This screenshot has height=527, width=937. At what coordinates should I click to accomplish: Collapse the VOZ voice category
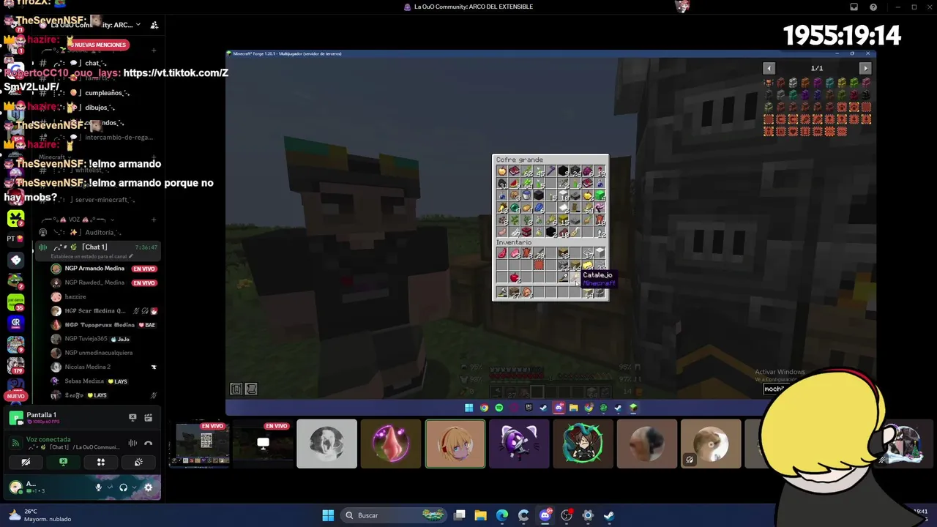tap(77, 220)
